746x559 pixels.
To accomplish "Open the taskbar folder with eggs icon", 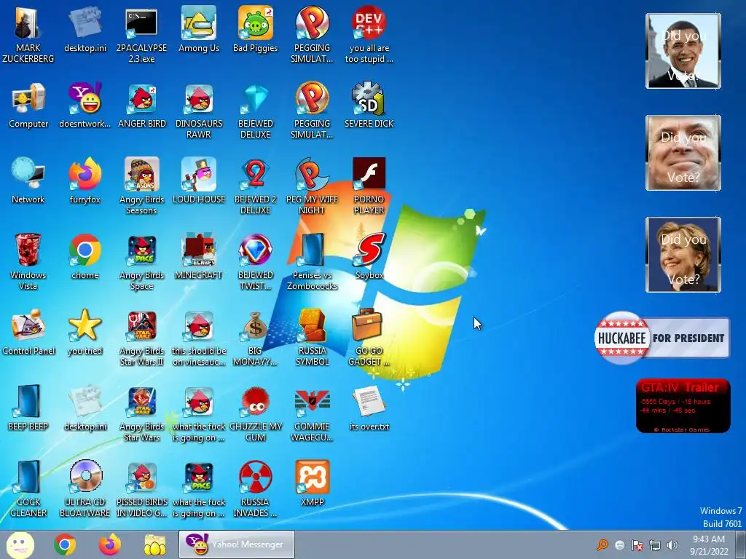I will click(155, 544).
